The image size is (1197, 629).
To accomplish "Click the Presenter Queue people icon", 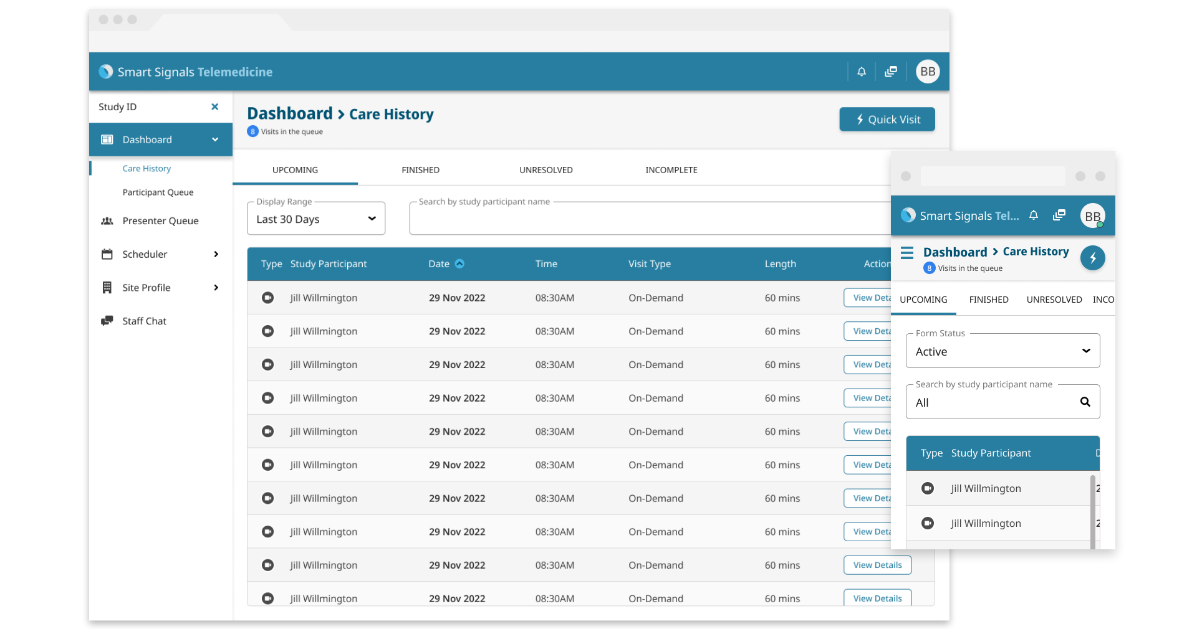I will click(x=107, y=221).
